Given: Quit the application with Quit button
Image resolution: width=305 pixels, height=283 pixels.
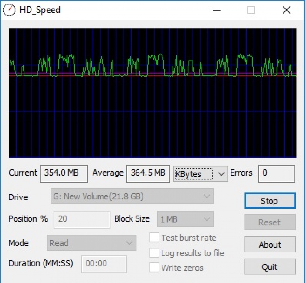Looking at the screenshot, I should [x=270, y=267].
